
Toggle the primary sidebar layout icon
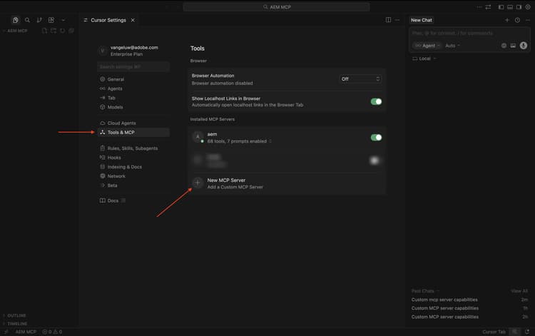point(501,7)
